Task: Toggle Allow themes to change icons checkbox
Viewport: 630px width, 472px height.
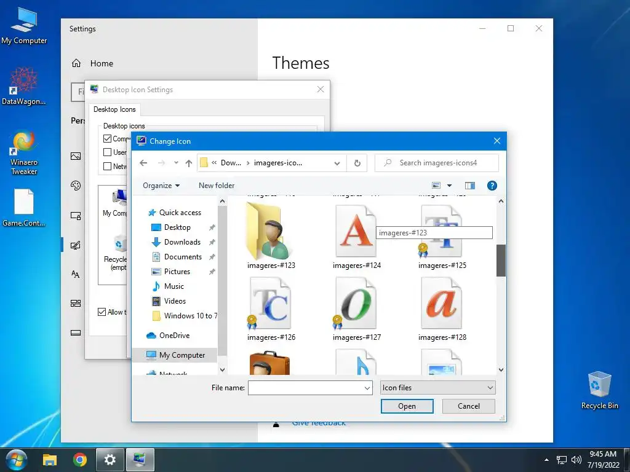Action: pyautogui.click(x=102, y=312)
